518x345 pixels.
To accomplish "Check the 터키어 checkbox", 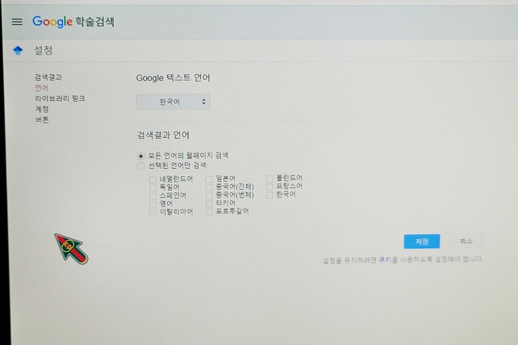I will coord(209,204).
